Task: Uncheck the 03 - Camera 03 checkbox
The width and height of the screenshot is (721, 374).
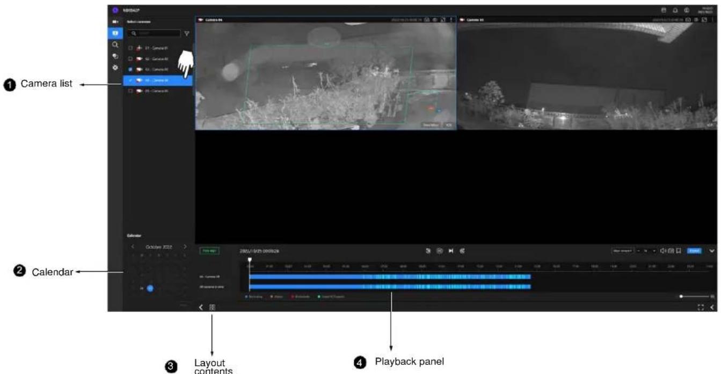Action: pyautogui.click(x=130, y=70)
